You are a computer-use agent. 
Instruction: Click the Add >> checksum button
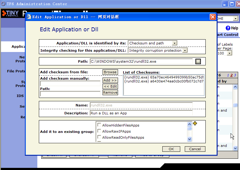pyautogui.click(x=110, y=80)
